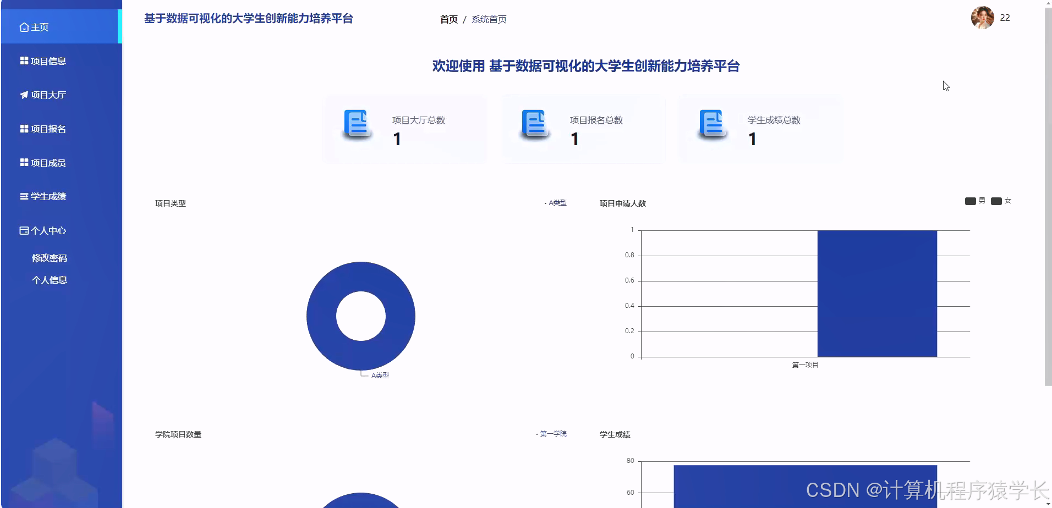Toggle the A类型 legend in 项目类型 chart
Image resolution: width=1052 pixels, height=508 pixels.
pos(556,203)
